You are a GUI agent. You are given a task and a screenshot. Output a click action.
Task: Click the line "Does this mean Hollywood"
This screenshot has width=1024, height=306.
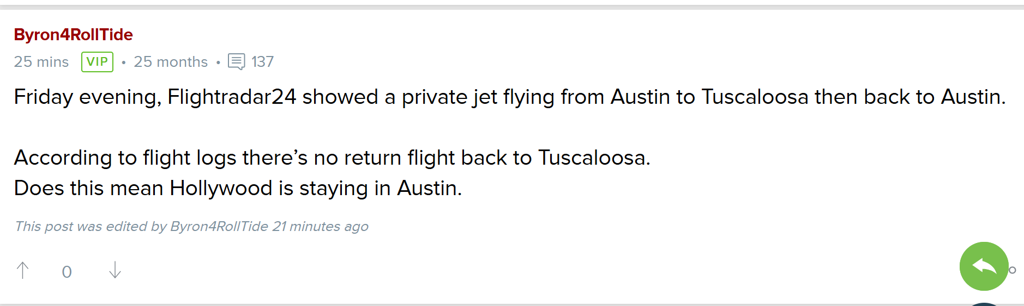click(x=238, y=189)
